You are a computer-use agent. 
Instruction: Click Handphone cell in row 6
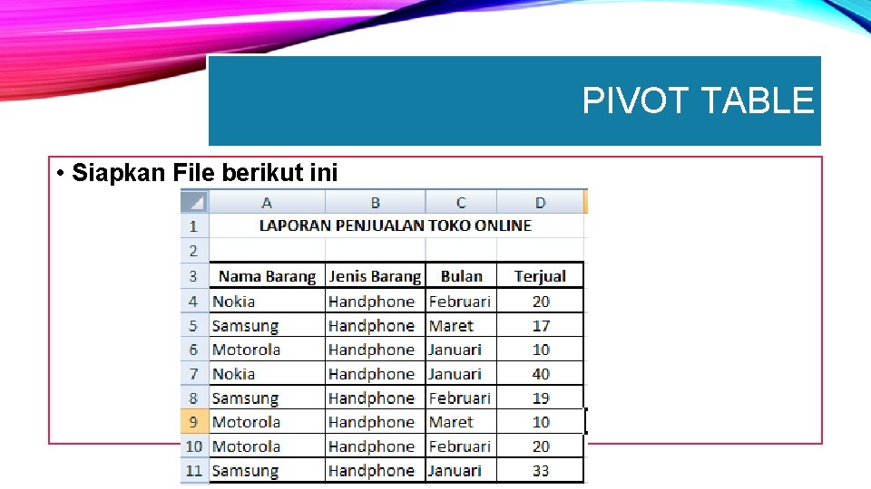[375, 350]
